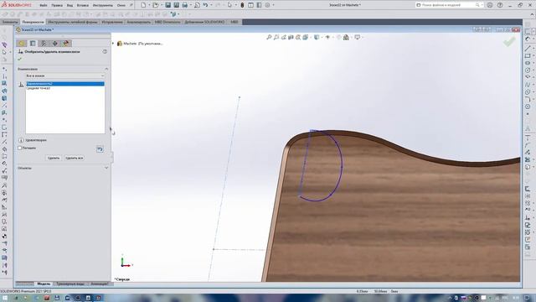Open the Windows Start button
The image size is (536, 302).
coord(5,298)
